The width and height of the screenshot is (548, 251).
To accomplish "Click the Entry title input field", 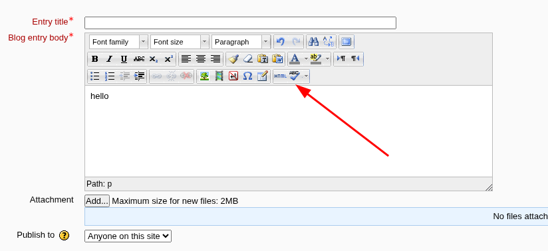I will click(x=241, y=23).
